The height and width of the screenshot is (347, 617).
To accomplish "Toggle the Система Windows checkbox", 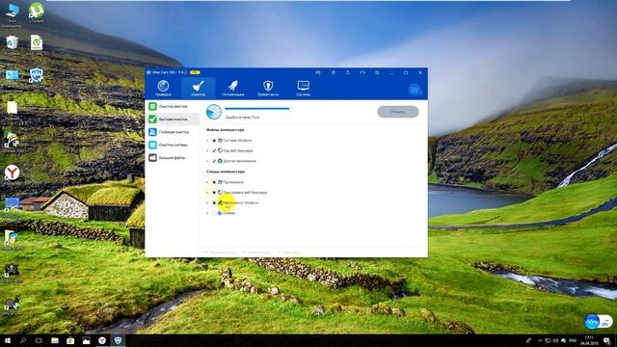I will 214,141.
